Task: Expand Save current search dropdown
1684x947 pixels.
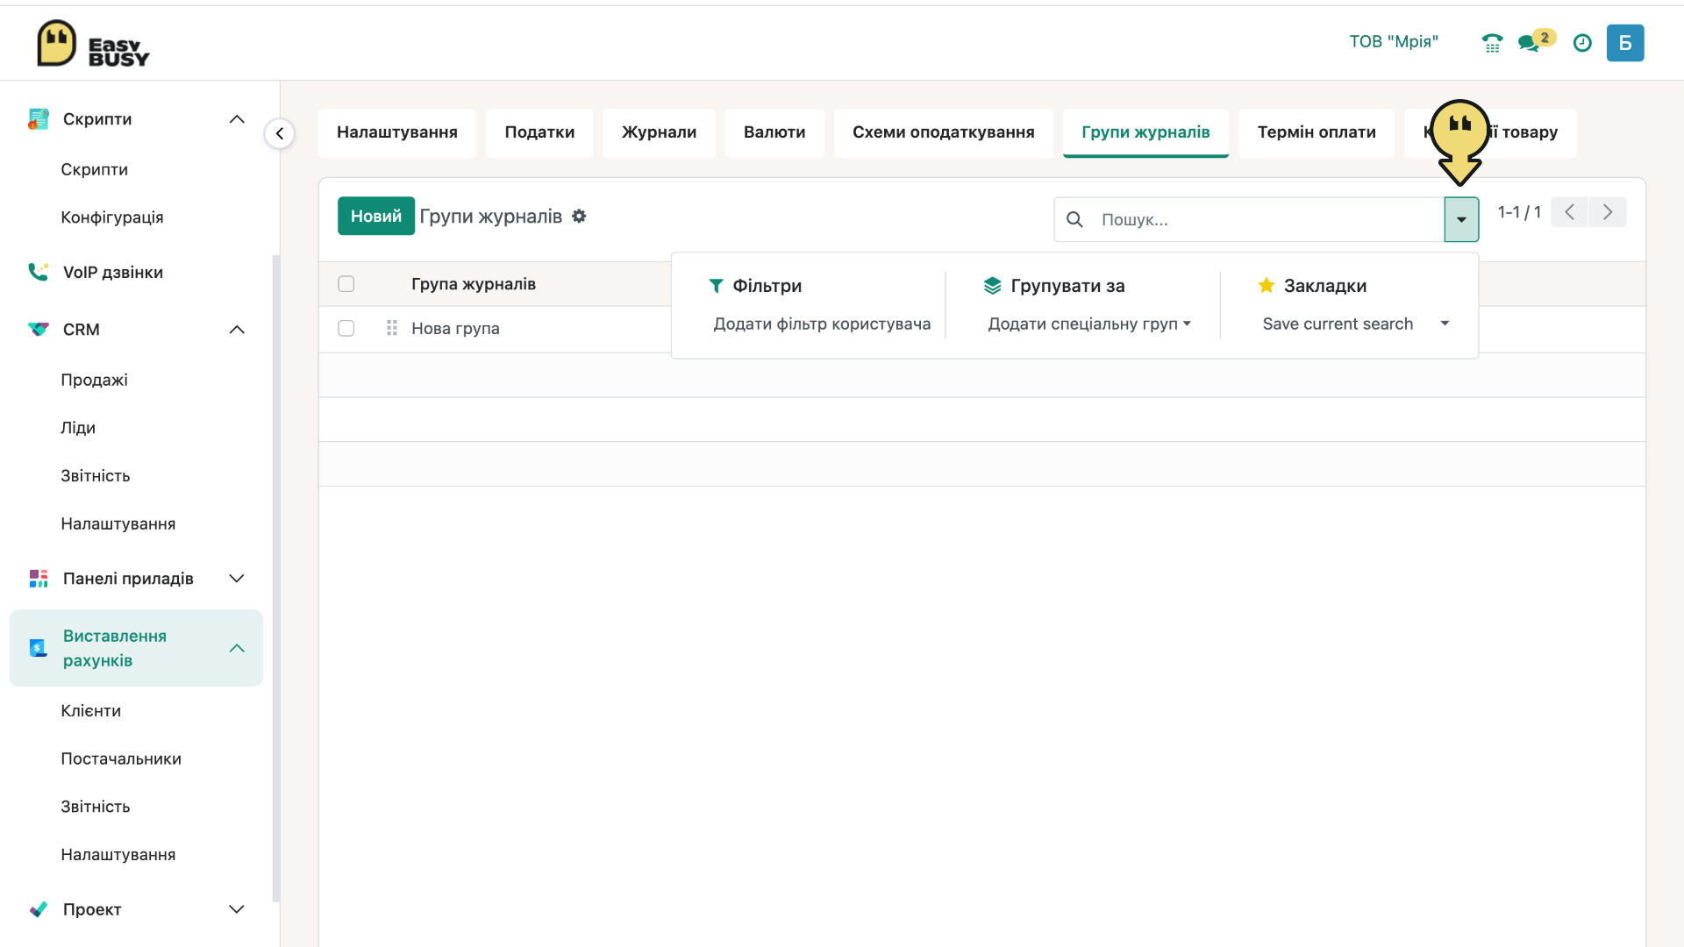Action: (x=1355, y=324)
